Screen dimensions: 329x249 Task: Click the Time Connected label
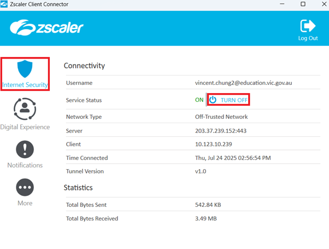(87, 158)
